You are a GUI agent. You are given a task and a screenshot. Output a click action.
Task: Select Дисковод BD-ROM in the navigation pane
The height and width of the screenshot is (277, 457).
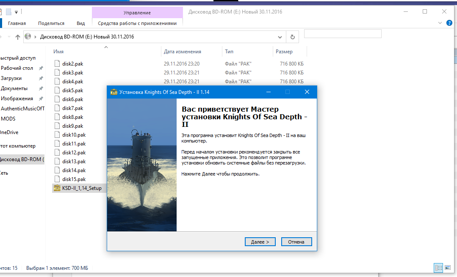click(x=22, y=159)
